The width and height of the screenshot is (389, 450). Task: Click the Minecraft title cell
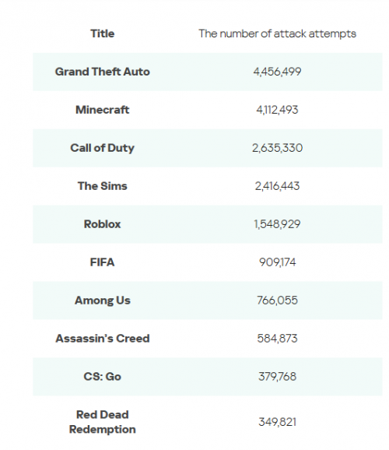point(103,110)
